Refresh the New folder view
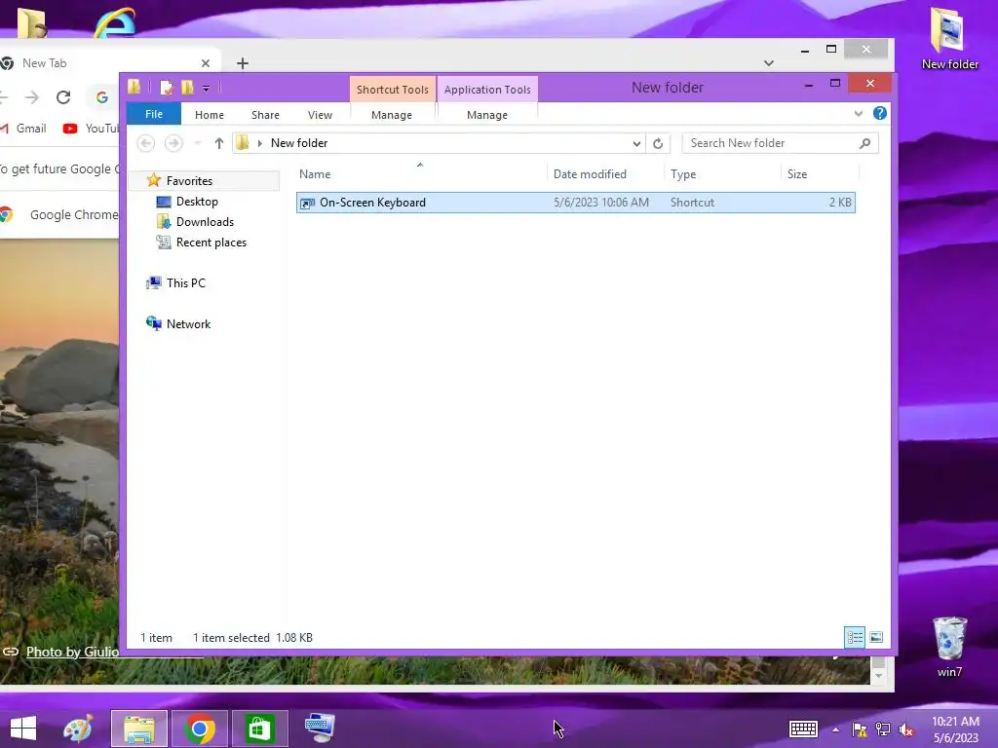Image resolution: width=998 pixels, height=748 pixels. click(x=658, y=143)
